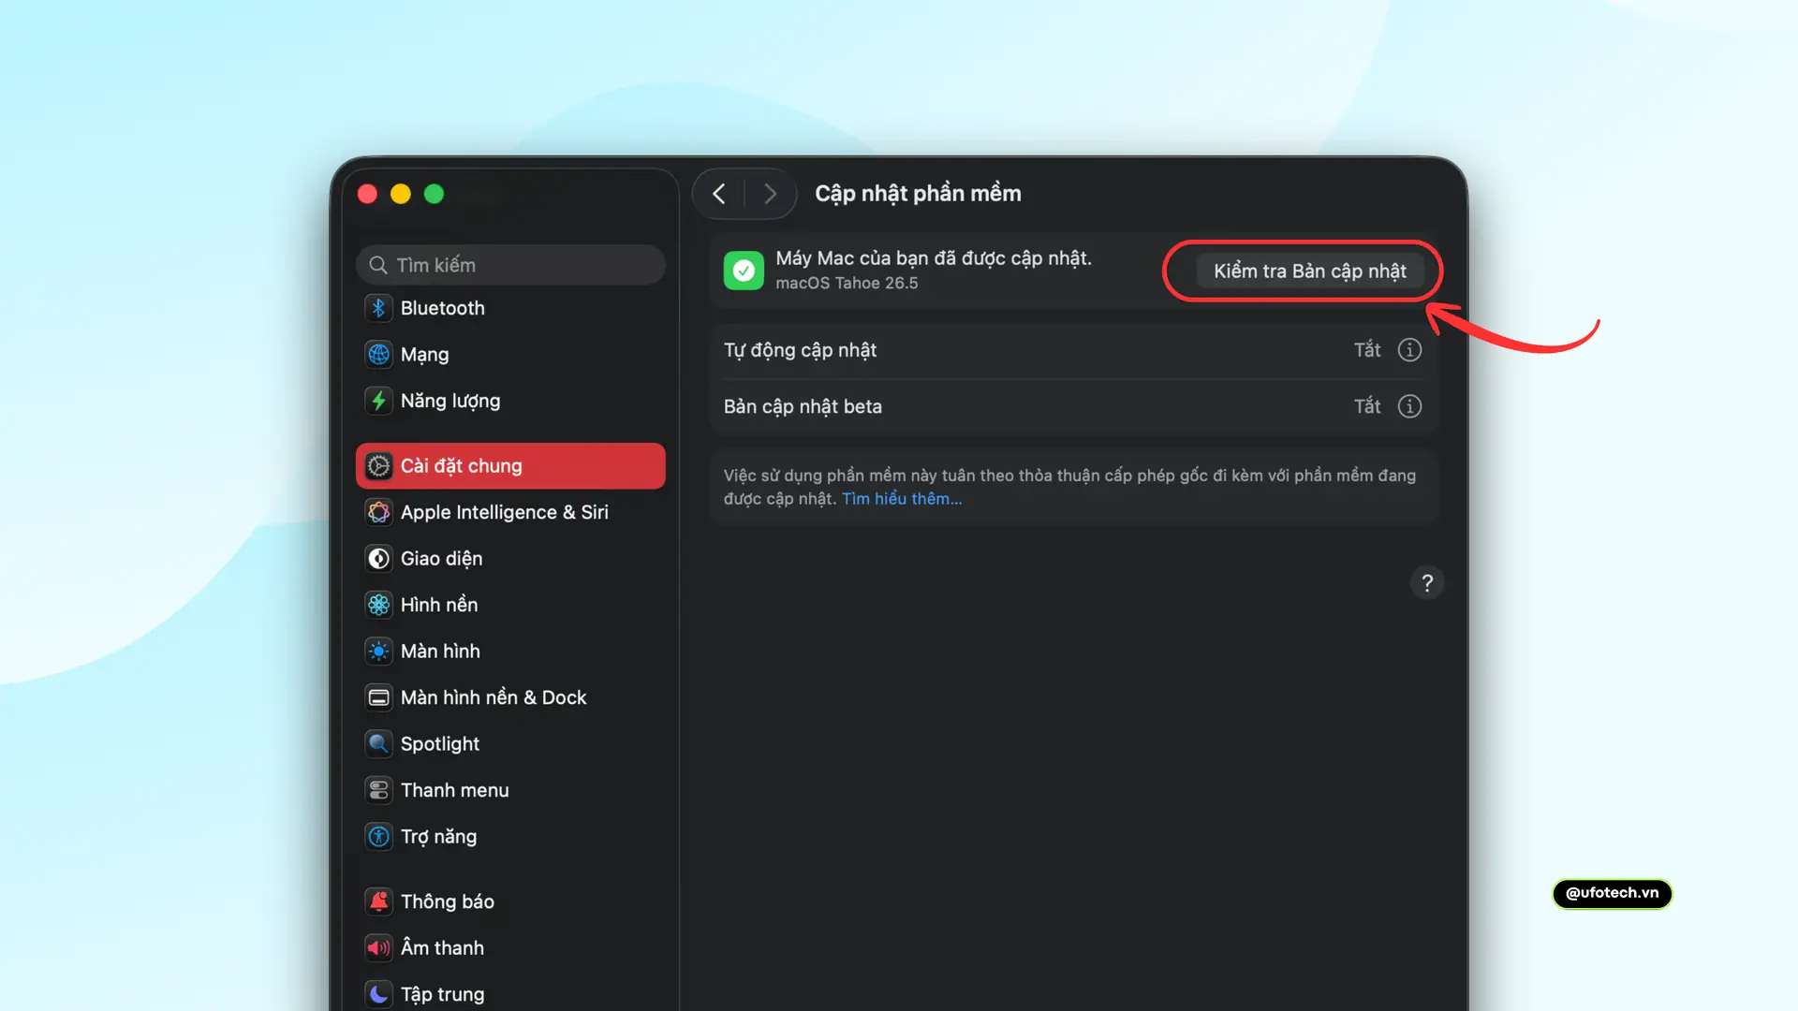This screenshot has width=1798, height=1011.
Task: Click the Hình nền flower icon
Action: point(378,605)
